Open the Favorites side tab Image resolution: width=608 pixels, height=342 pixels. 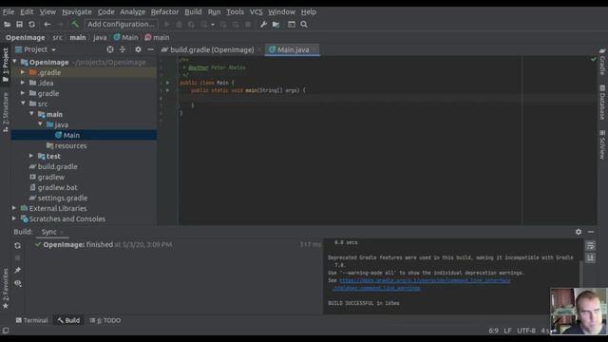pyautogui.click(x=6, y=288)
